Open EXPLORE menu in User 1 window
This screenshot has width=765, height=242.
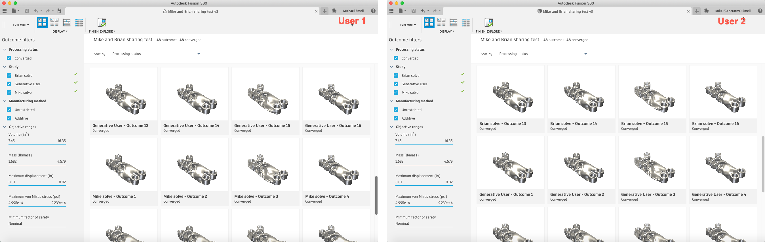pos(21,25)
